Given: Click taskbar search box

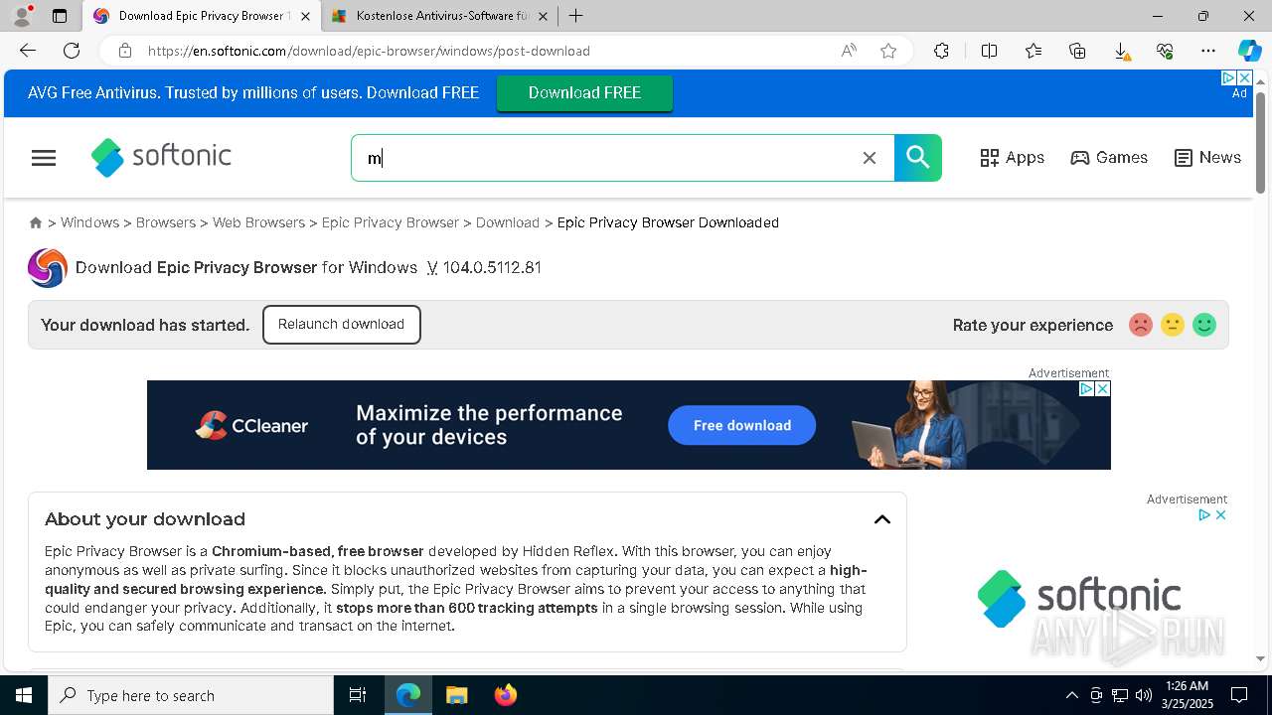Looking at the screenshot, I should (191, 695).
